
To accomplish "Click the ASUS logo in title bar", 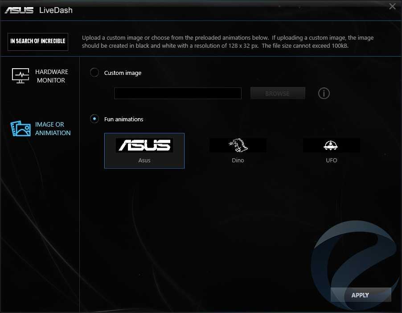I will tap(19, 10).
